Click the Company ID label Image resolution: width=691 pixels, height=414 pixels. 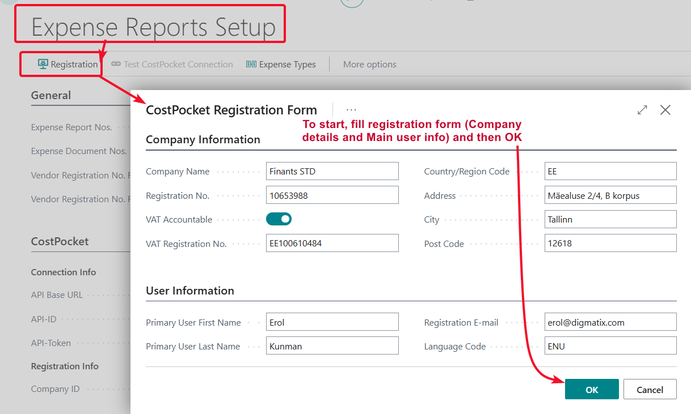click(x=55, y=389)
